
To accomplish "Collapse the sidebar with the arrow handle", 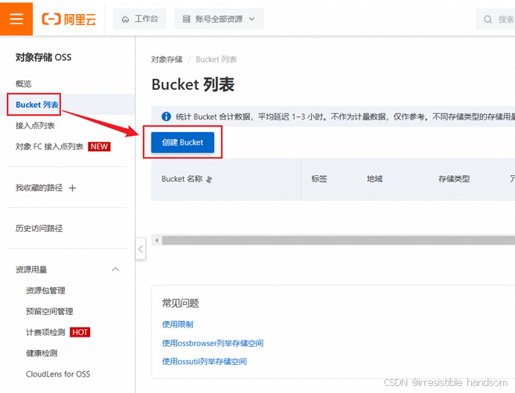I will coord(141,249).
